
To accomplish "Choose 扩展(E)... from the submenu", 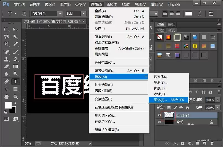I will point(169,88).
